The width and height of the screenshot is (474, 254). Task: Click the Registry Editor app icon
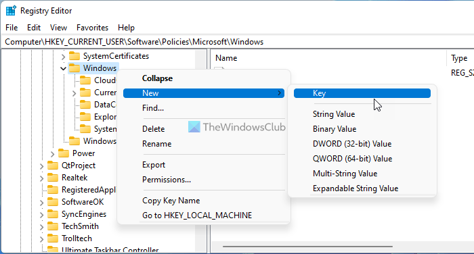[11, 11]
